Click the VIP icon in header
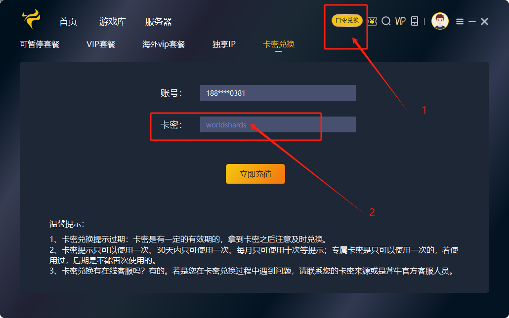 point(401,21)
